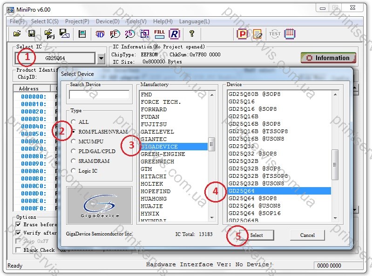Image resolution: width=372 pixels, height=276 pixels.
Task: Select Logic IC type option
Action: pyautogui.click(x=74, y=171)
